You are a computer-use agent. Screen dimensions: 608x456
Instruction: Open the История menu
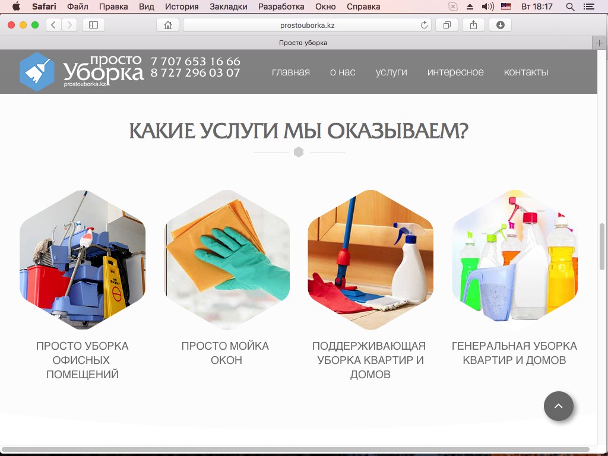tap(182, 7)
